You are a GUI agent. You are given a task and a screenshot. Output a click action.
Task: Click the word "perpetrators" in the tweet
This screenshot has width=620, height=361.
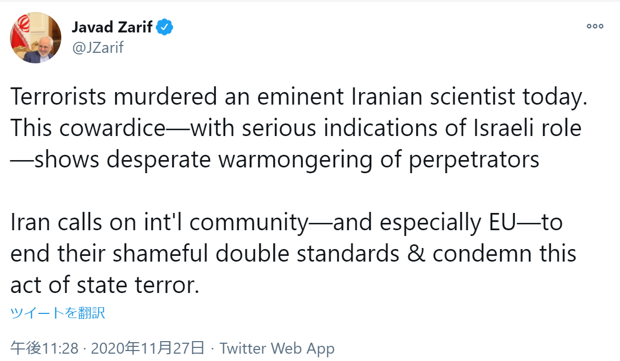pos(473,159)
